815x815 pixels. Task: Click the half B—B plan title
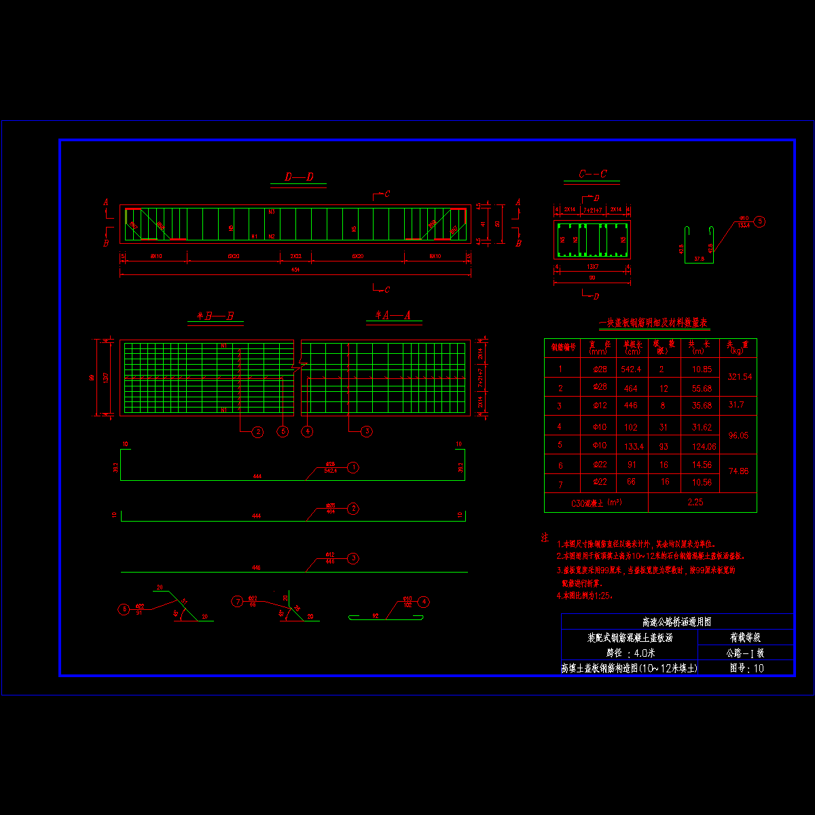coord(215,316)
